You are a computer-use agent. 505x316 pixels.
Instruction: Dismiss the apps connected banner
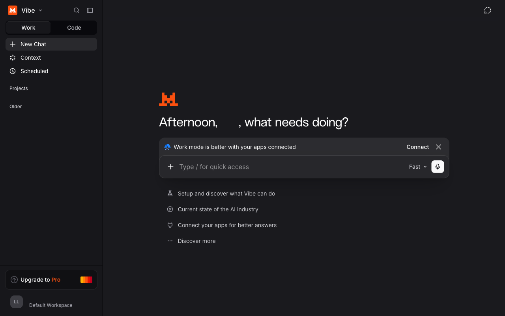(438, 147)
